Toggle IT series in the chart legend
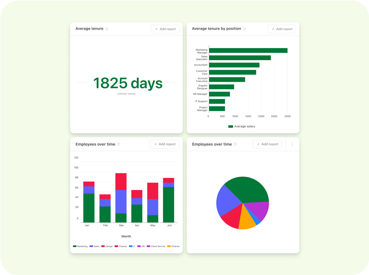Screen dimensions: 369x275 (132, 246)
